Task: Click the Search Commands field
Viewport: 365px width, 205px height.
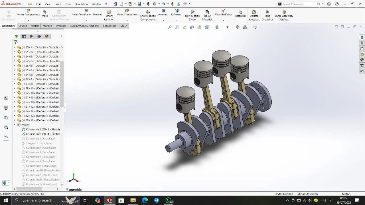Action: pos(300,4)
